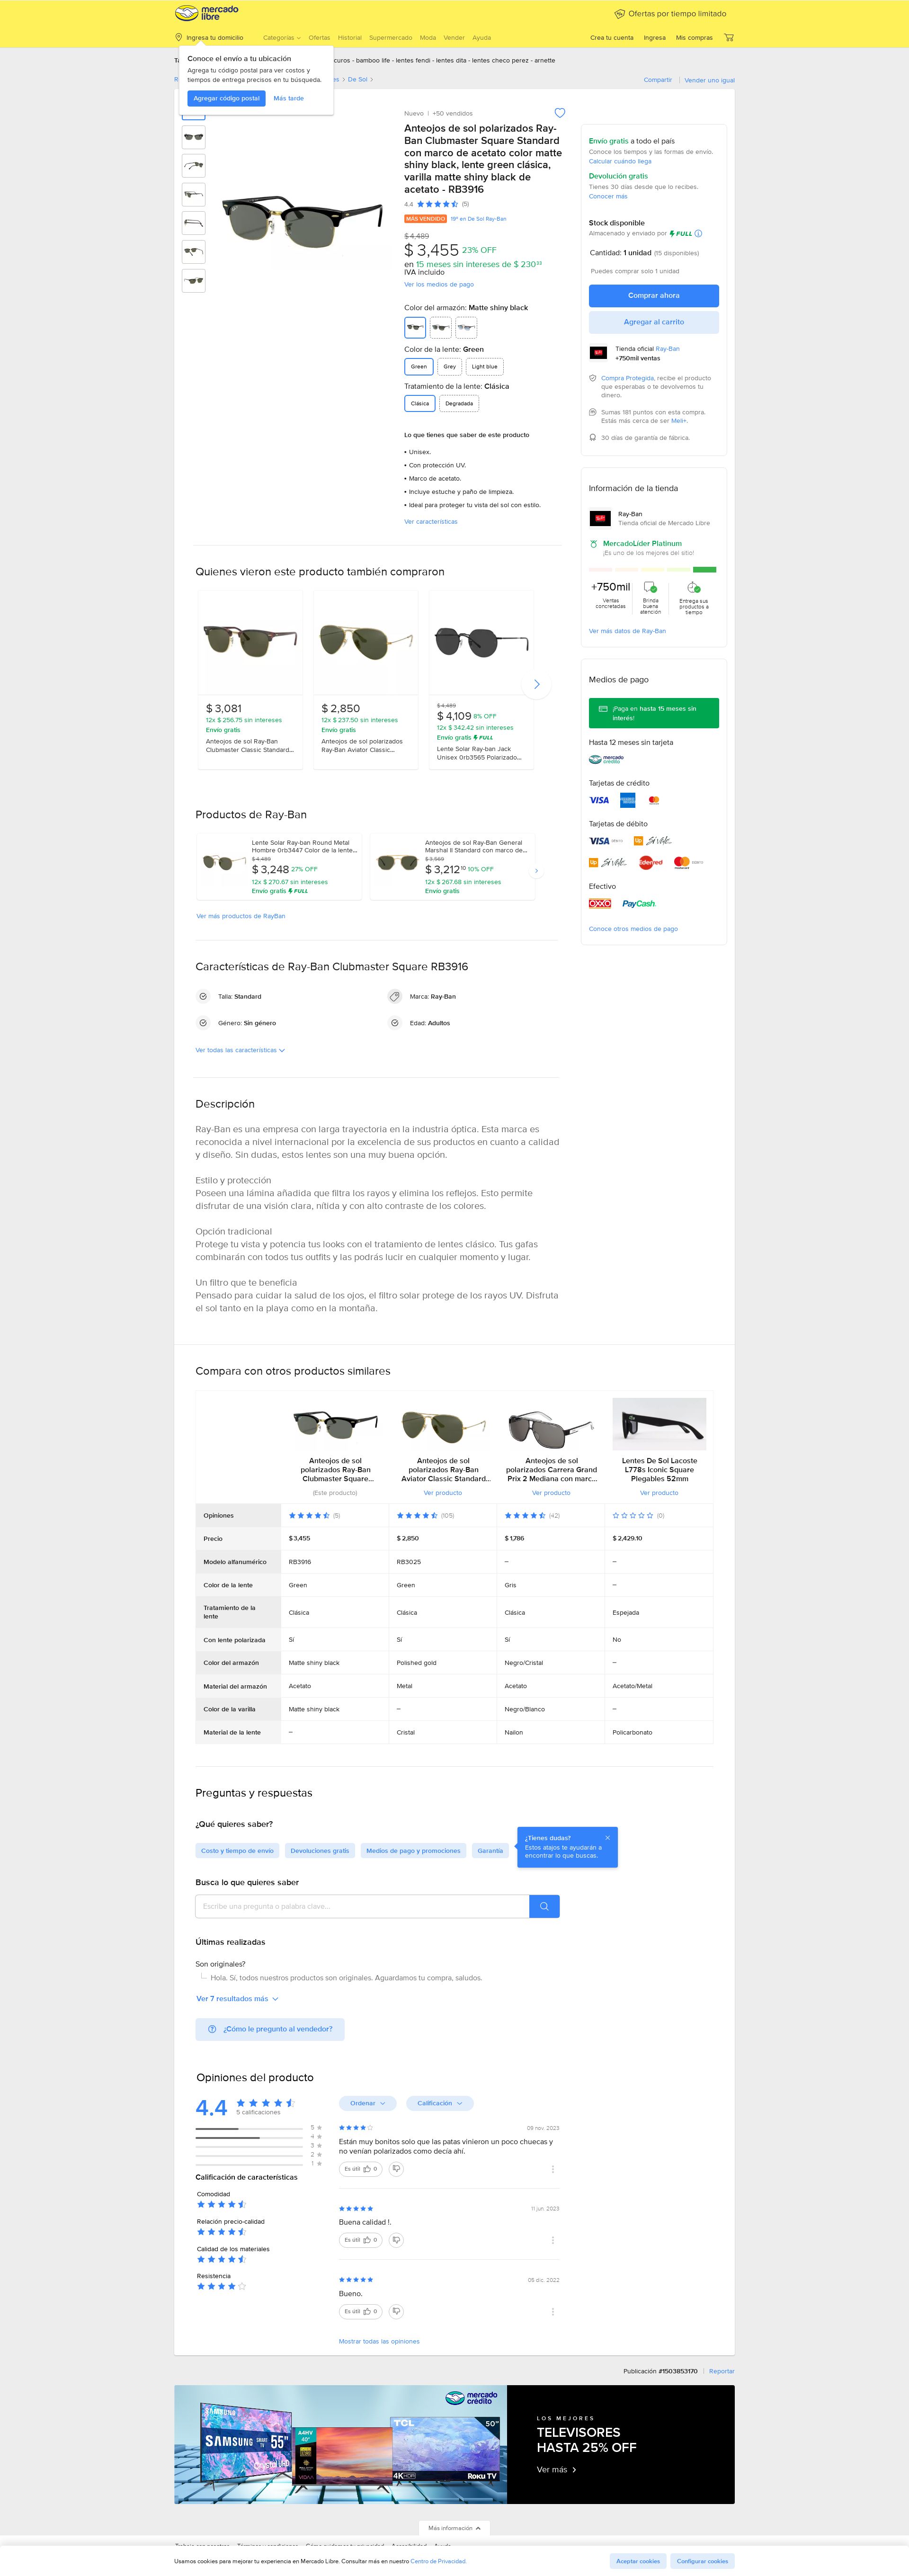The image size is (909, 2576).
Task: Open options menu for the 11 jun. 2023 review
Action: (553, 2240)
